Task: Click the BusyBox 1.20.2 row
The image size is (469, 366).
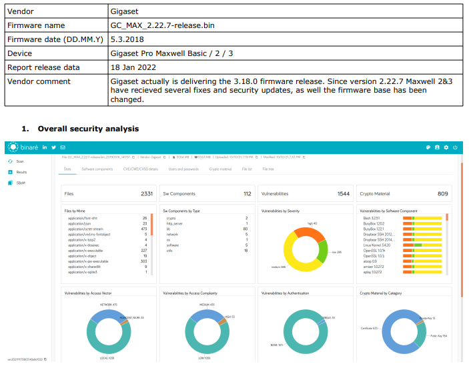Action: [x=402, y=224]
